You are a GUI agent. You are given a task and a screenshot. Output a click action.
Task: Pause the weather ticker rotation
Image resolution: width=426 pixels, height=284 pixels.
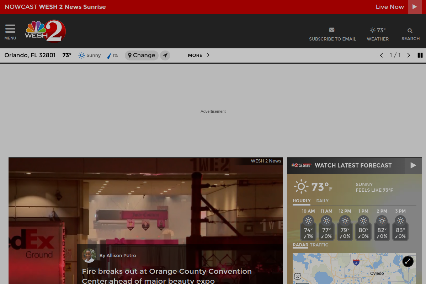pos(420,55)
